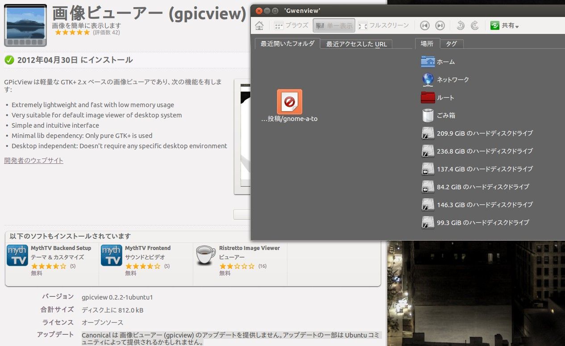This screenshot has height=346, width=565.
Task: Open the 共有 dropdown menu
Action: 504,25
